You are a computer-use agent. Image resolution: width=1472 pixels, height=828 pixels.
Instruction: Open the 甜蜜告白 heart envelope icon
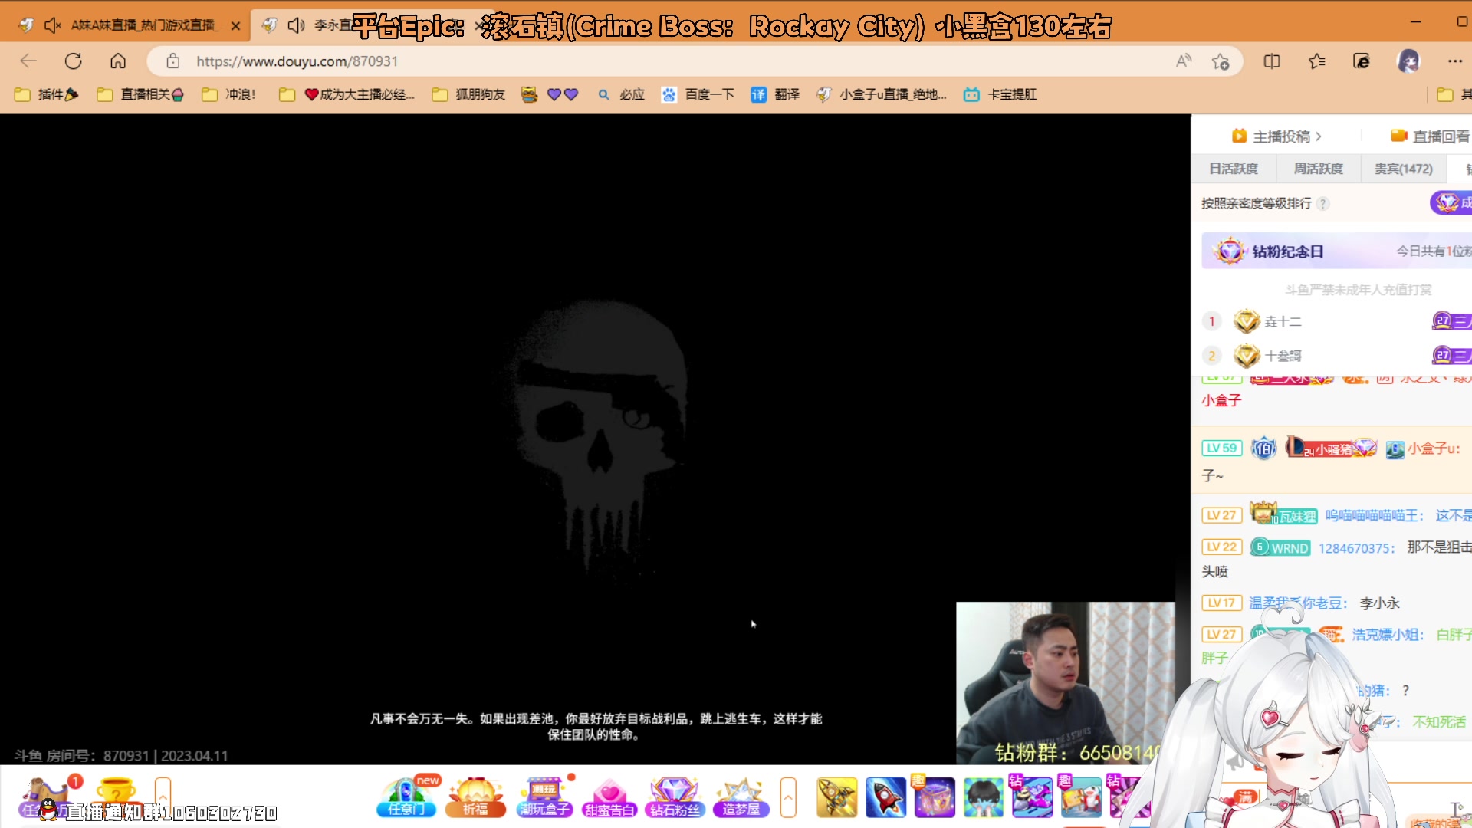609,797
